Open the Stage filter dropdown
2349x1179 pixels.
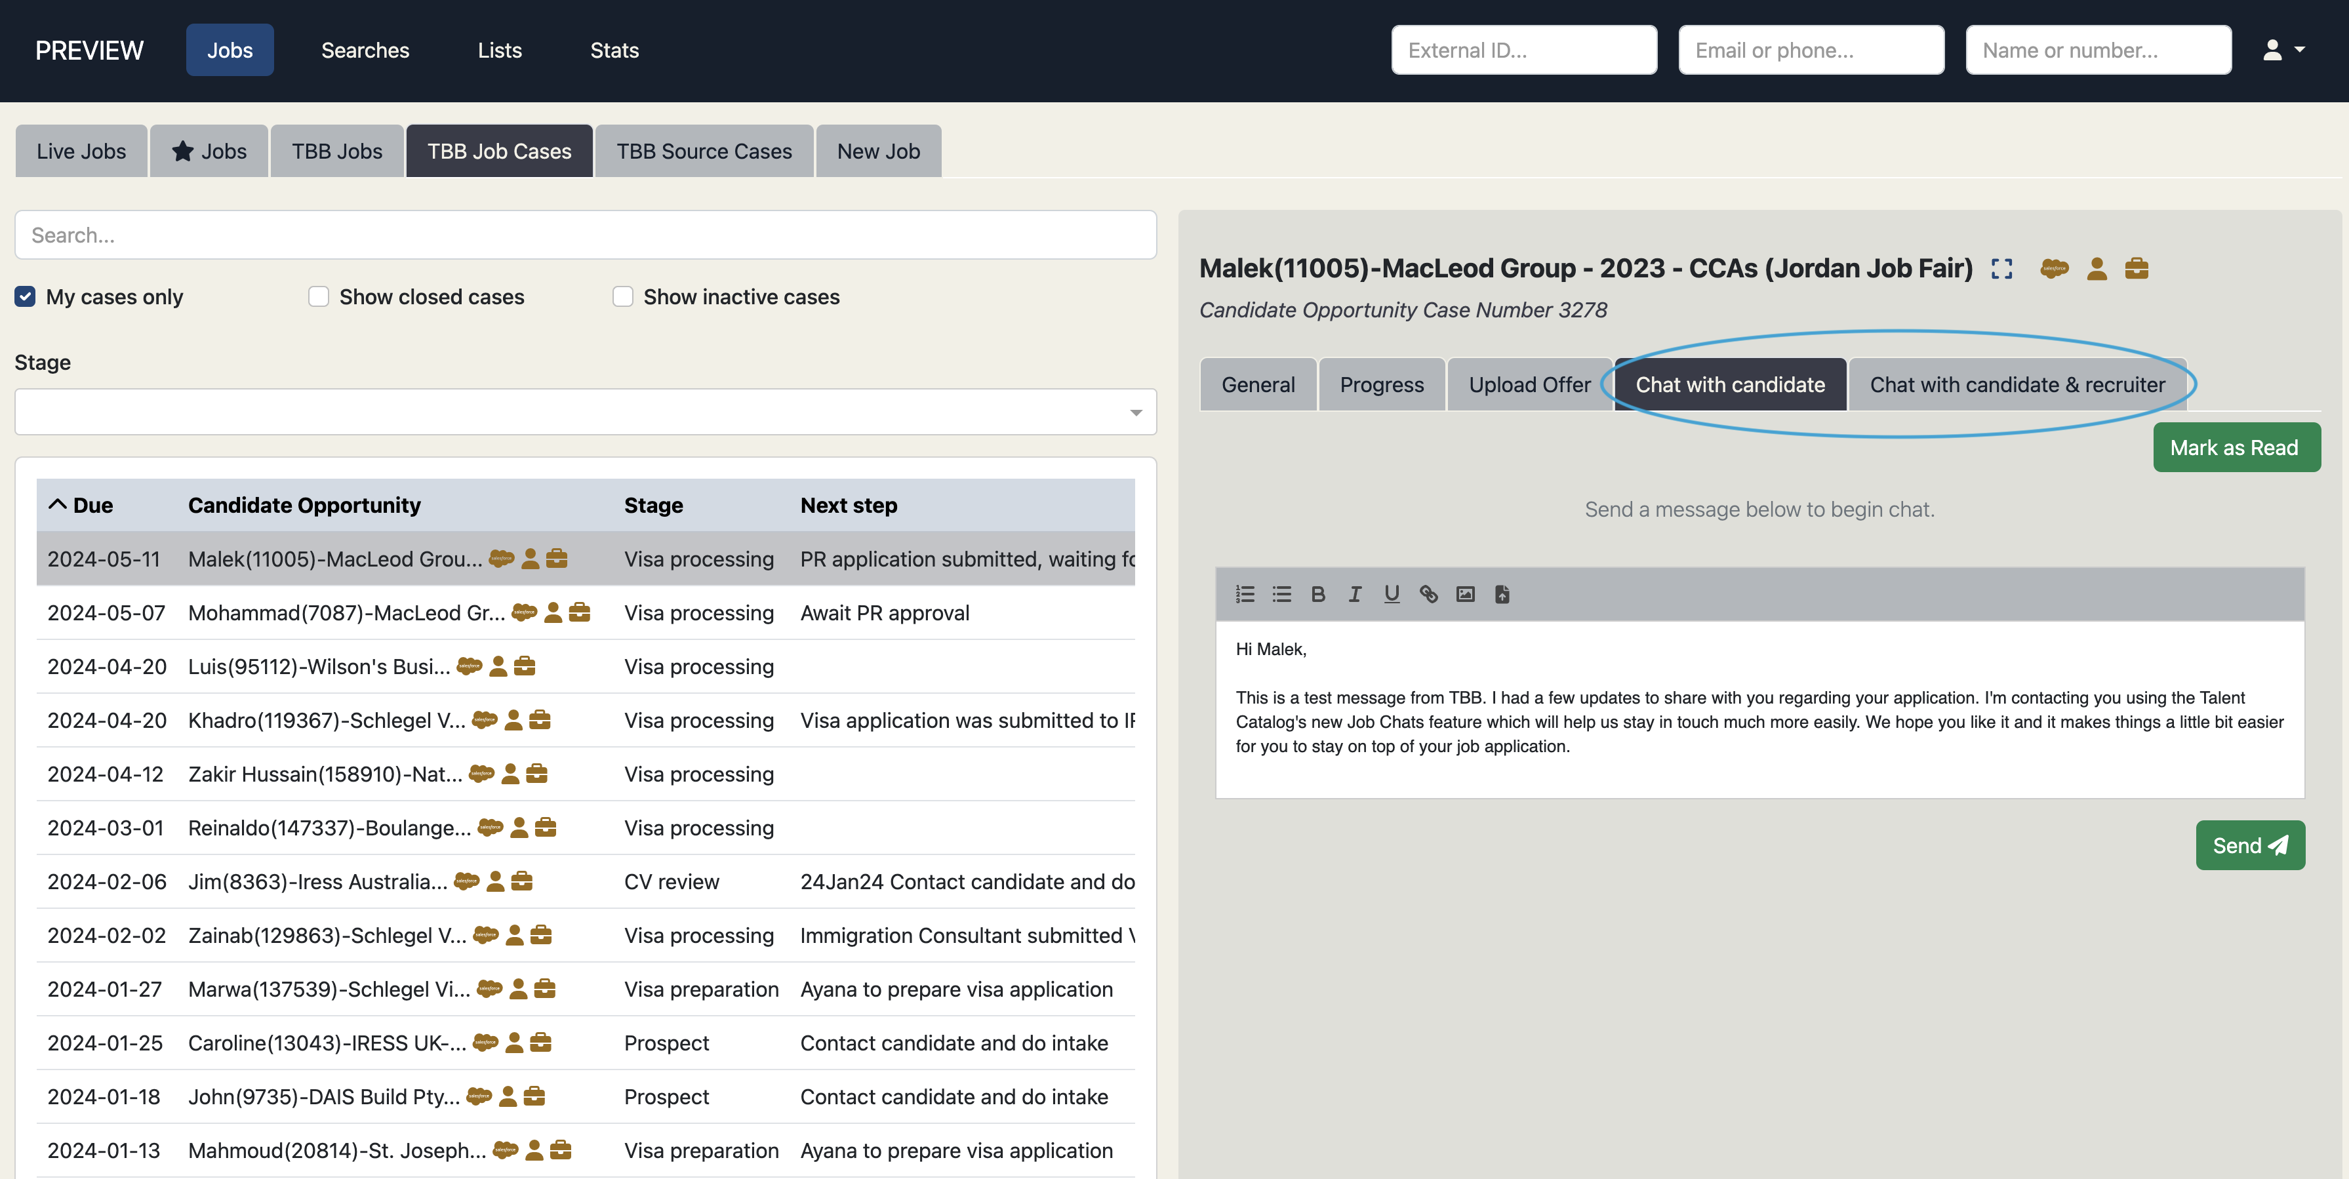[586, 412]
